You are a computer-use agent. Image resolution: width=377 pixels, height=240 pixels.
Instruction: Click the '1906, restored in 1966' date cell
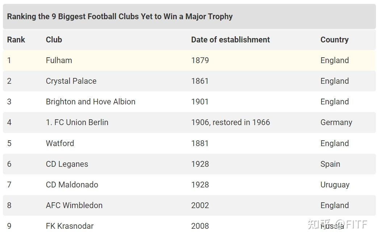click(230, 123)
